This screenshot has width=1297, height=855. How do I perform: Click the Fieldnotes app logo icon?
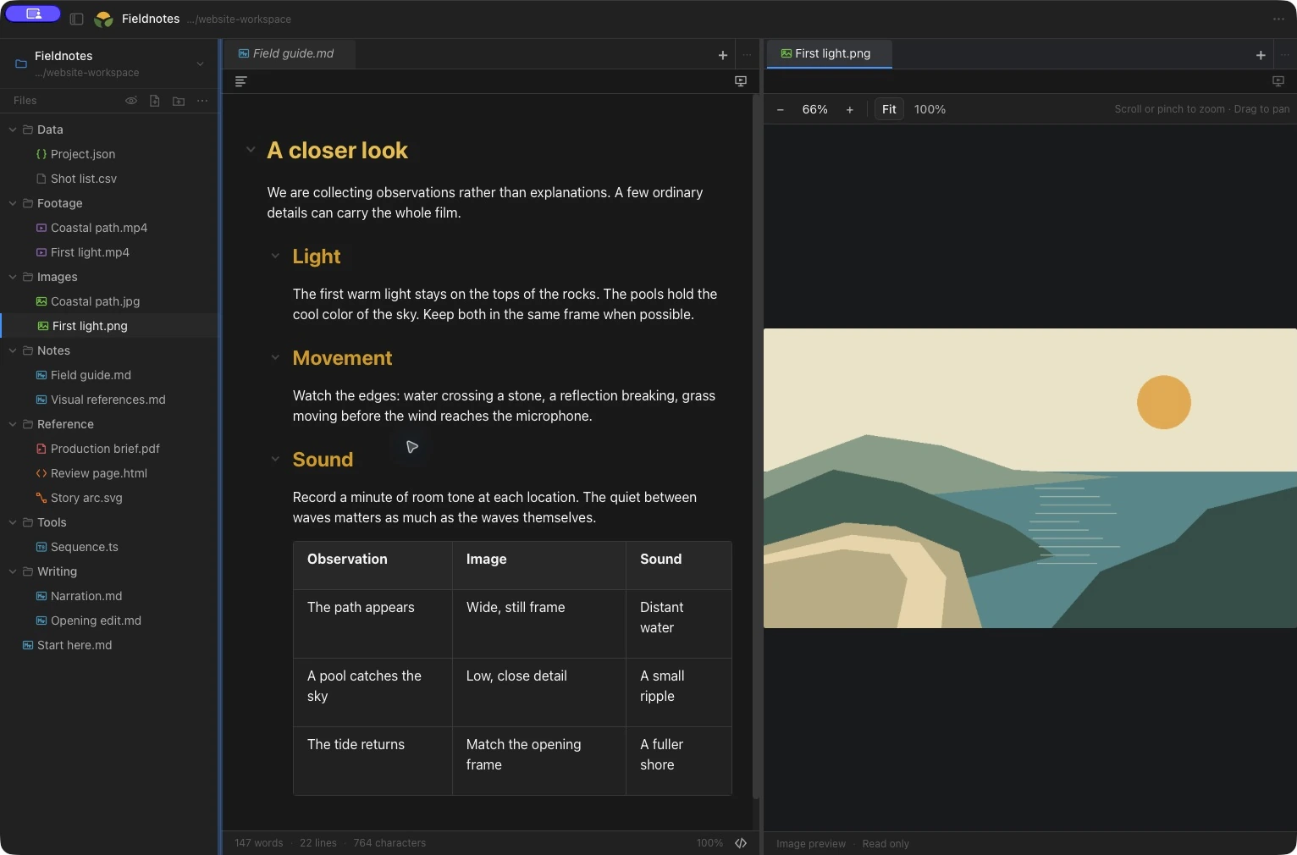coord(104,19)
